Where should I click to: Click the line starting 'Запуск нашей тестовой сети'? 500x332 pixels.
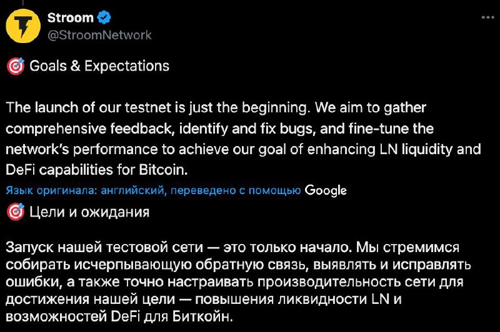pos(232,247)
